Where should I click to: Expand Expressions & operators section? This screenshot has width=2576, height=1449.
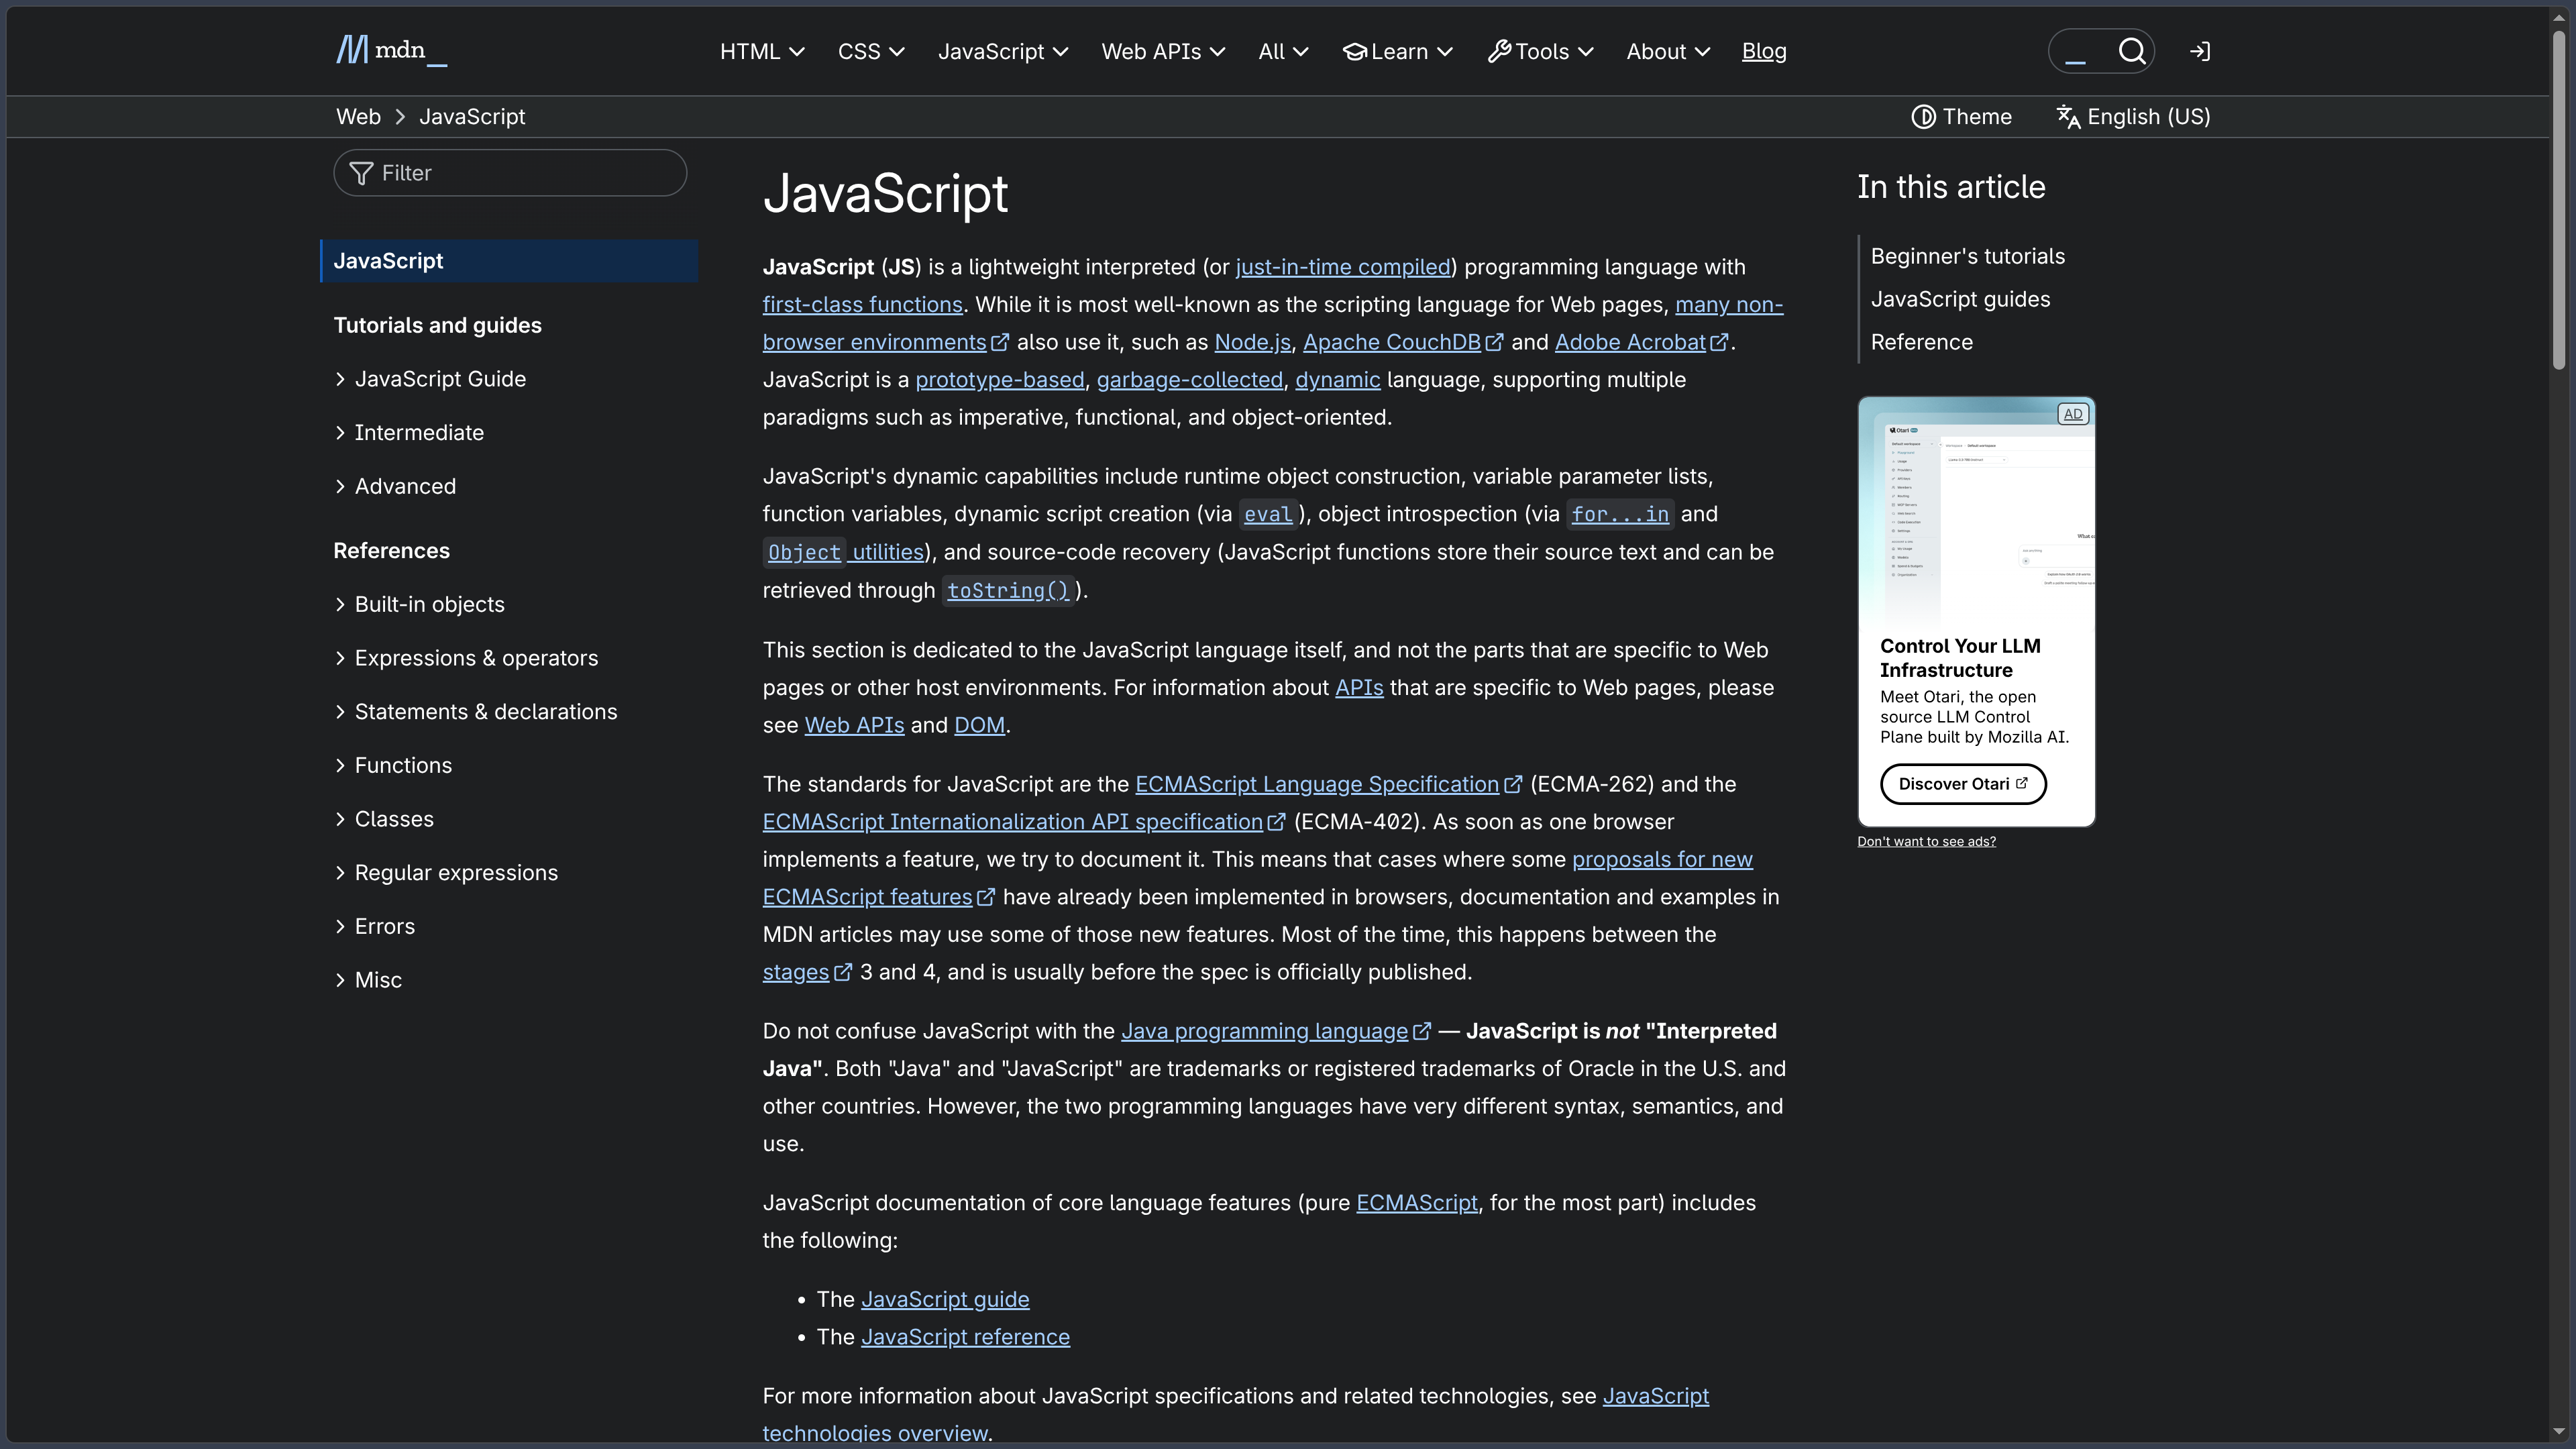coord(466,659)
